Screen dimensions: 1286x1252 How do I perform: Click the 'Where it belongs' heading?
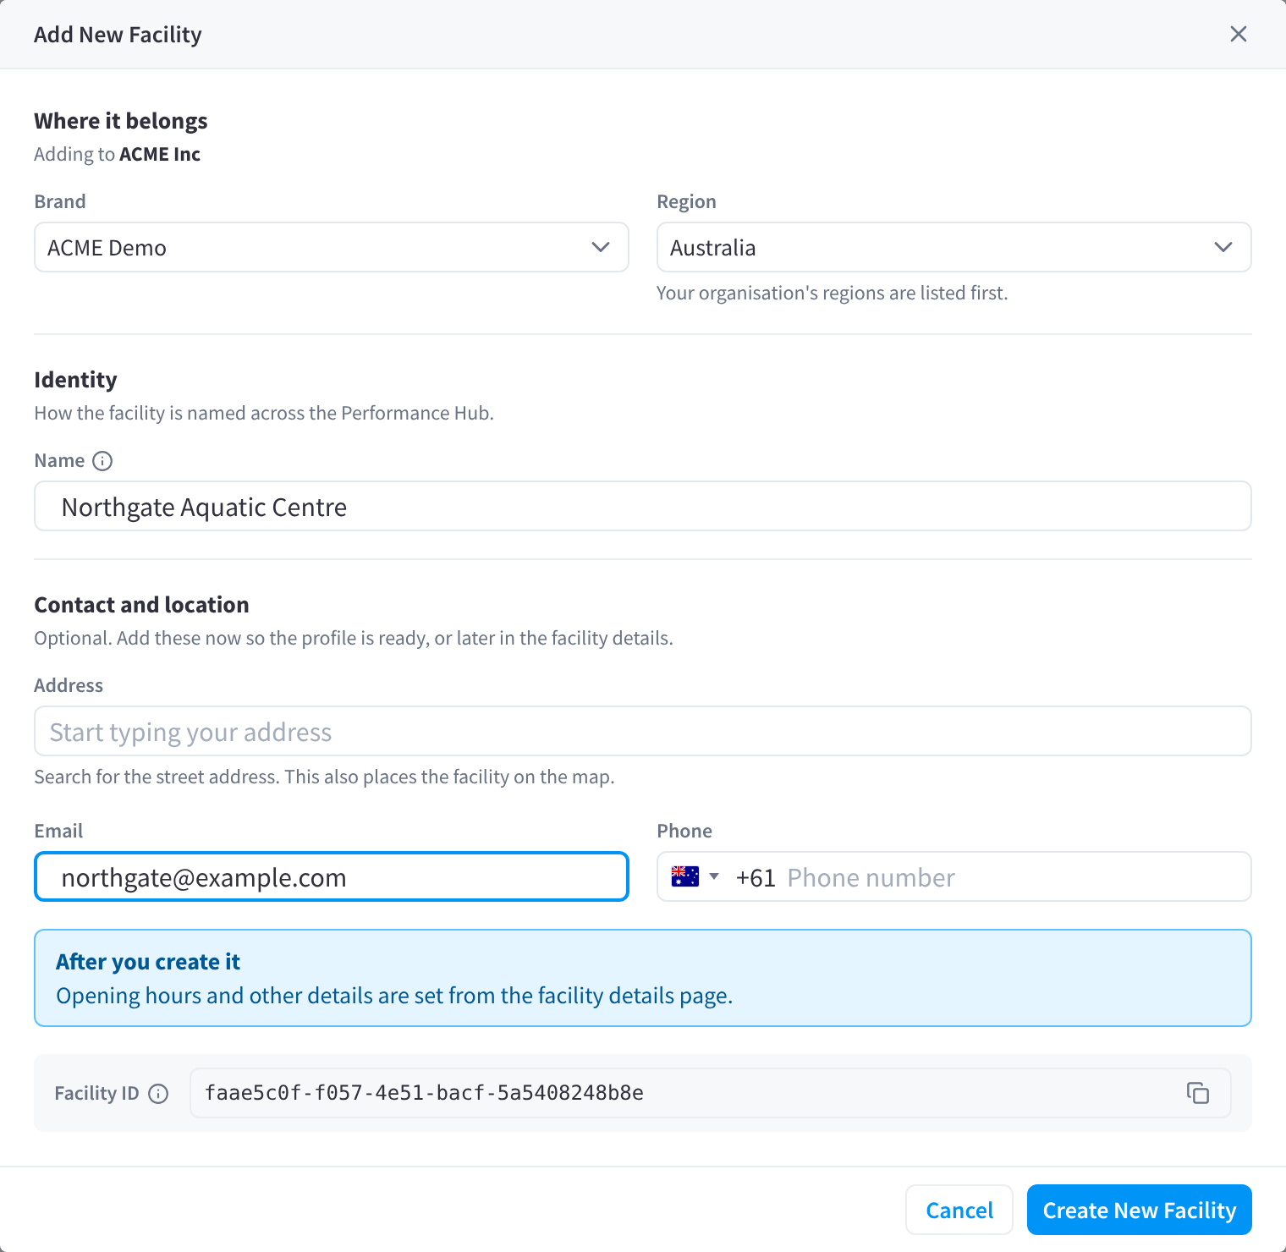coord(121,121)
